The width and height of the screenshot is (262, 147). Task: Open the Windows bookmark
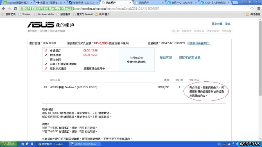[x=25, y=14]
